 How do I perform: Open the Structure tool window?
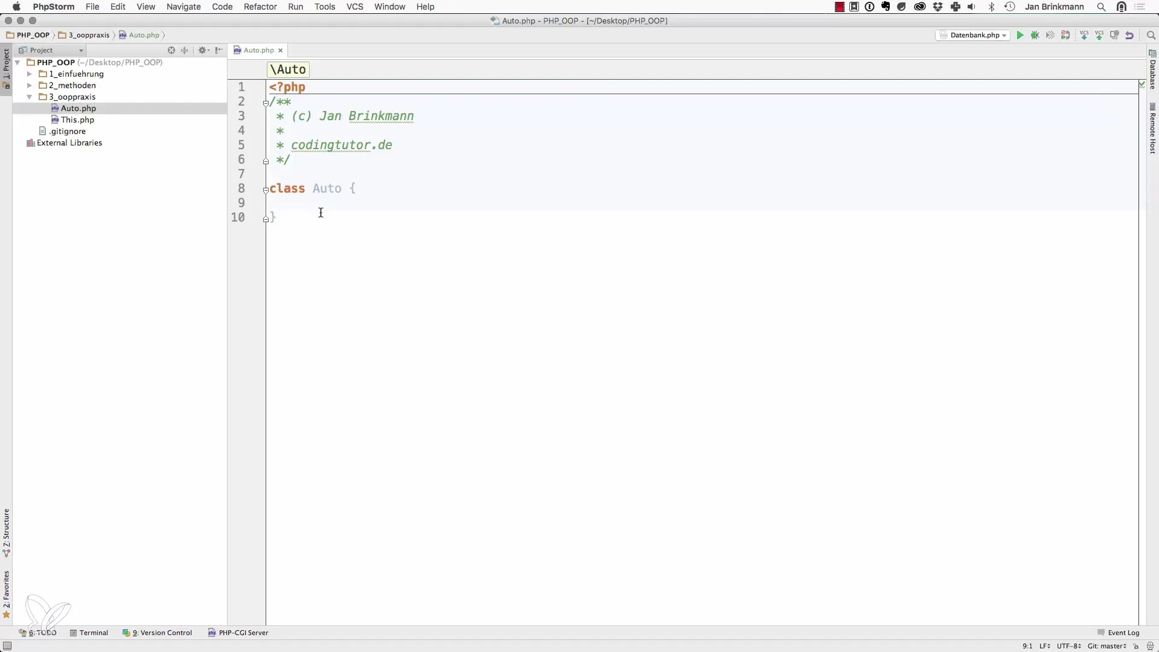pos(6,532)
